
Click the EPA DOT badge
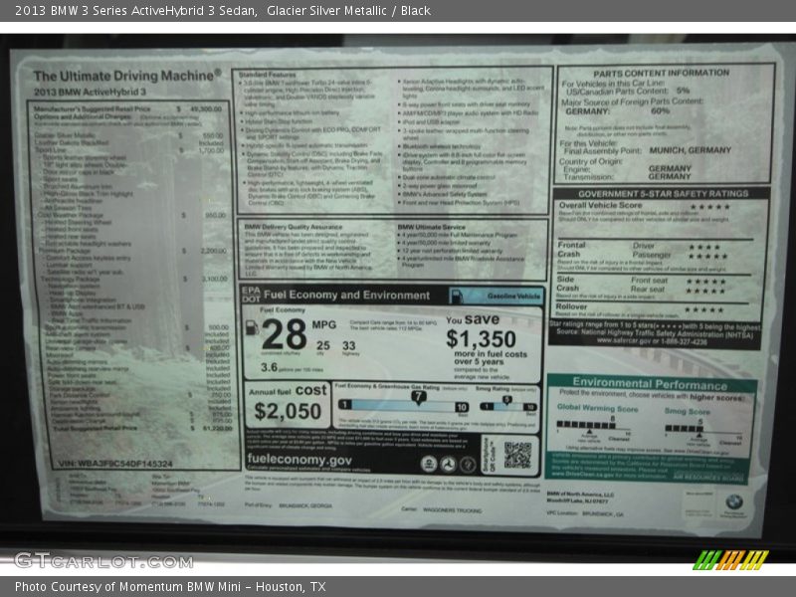click(x=249, y=296)
